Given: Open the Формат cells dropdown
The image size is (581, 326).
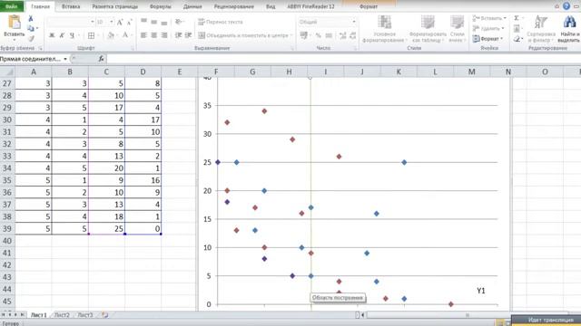Looking at the screenshot, I should 488,38.
